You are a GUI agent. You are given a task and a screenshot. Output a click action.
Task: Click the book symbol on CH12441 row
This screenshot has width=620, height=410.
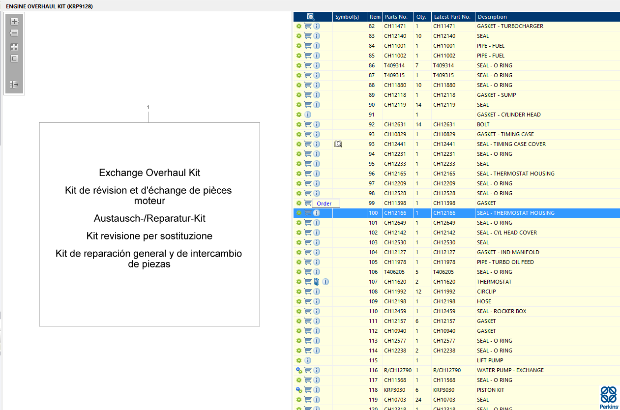pos(338,144)
